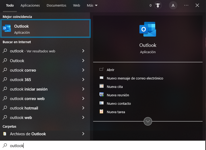Open the Más dropdown filter
This screenshot has width=206, height=150.
pyautogui.click(x=92, y=5)
